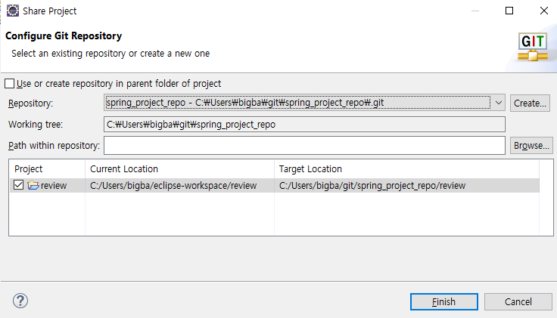Click the Browse... button
This screenshot has width=557, height=318.
point(531,146)
